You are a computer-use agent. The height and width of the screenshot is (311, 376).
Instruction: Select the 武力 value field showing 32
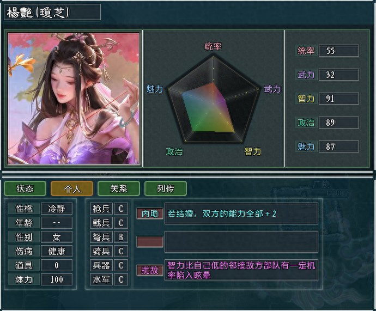pyautogui.click(x=338, y=75)
